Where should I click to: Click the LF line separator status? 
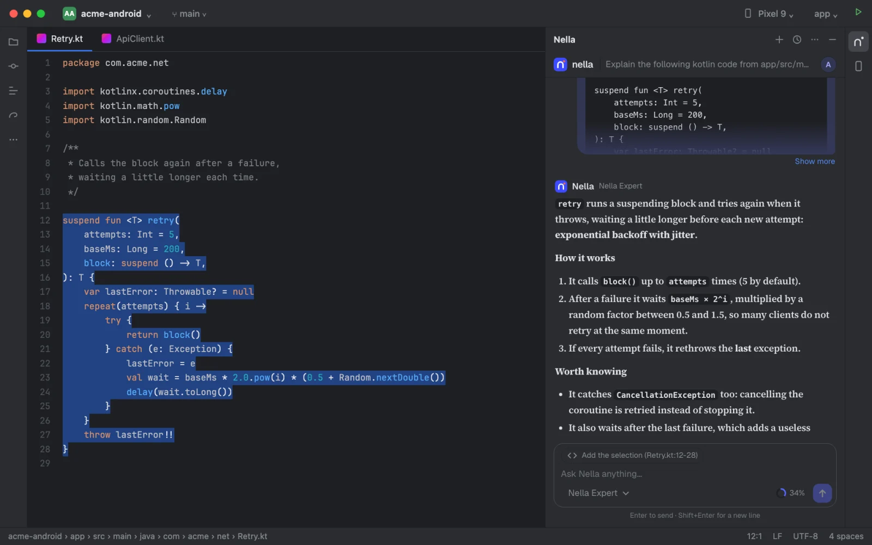click(777, 536)
